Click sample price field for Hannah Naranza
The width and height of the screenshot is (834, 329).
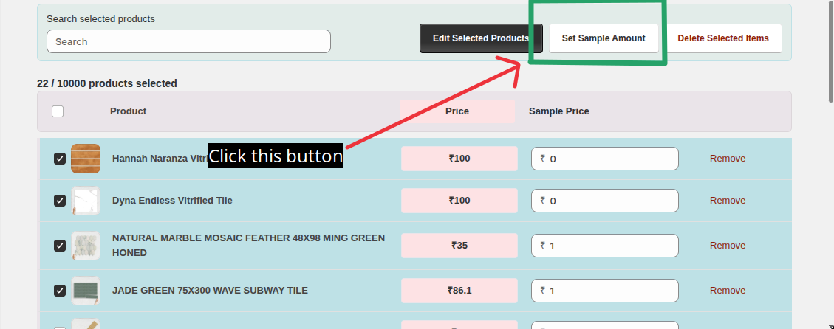(605, 159)
